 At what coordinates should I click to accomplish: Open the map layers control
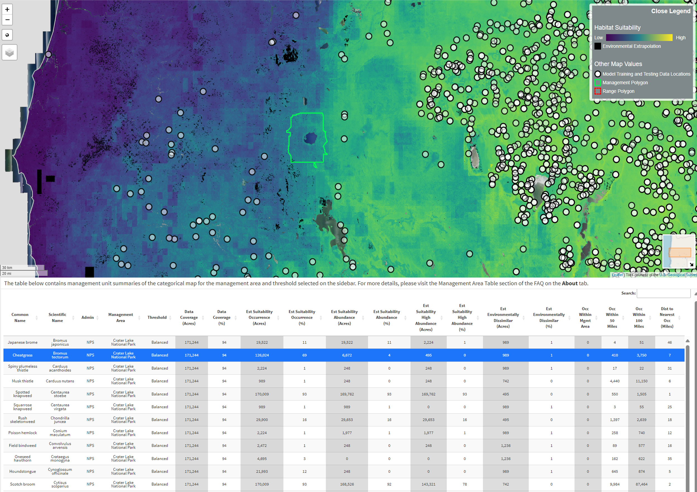[9, 52]
